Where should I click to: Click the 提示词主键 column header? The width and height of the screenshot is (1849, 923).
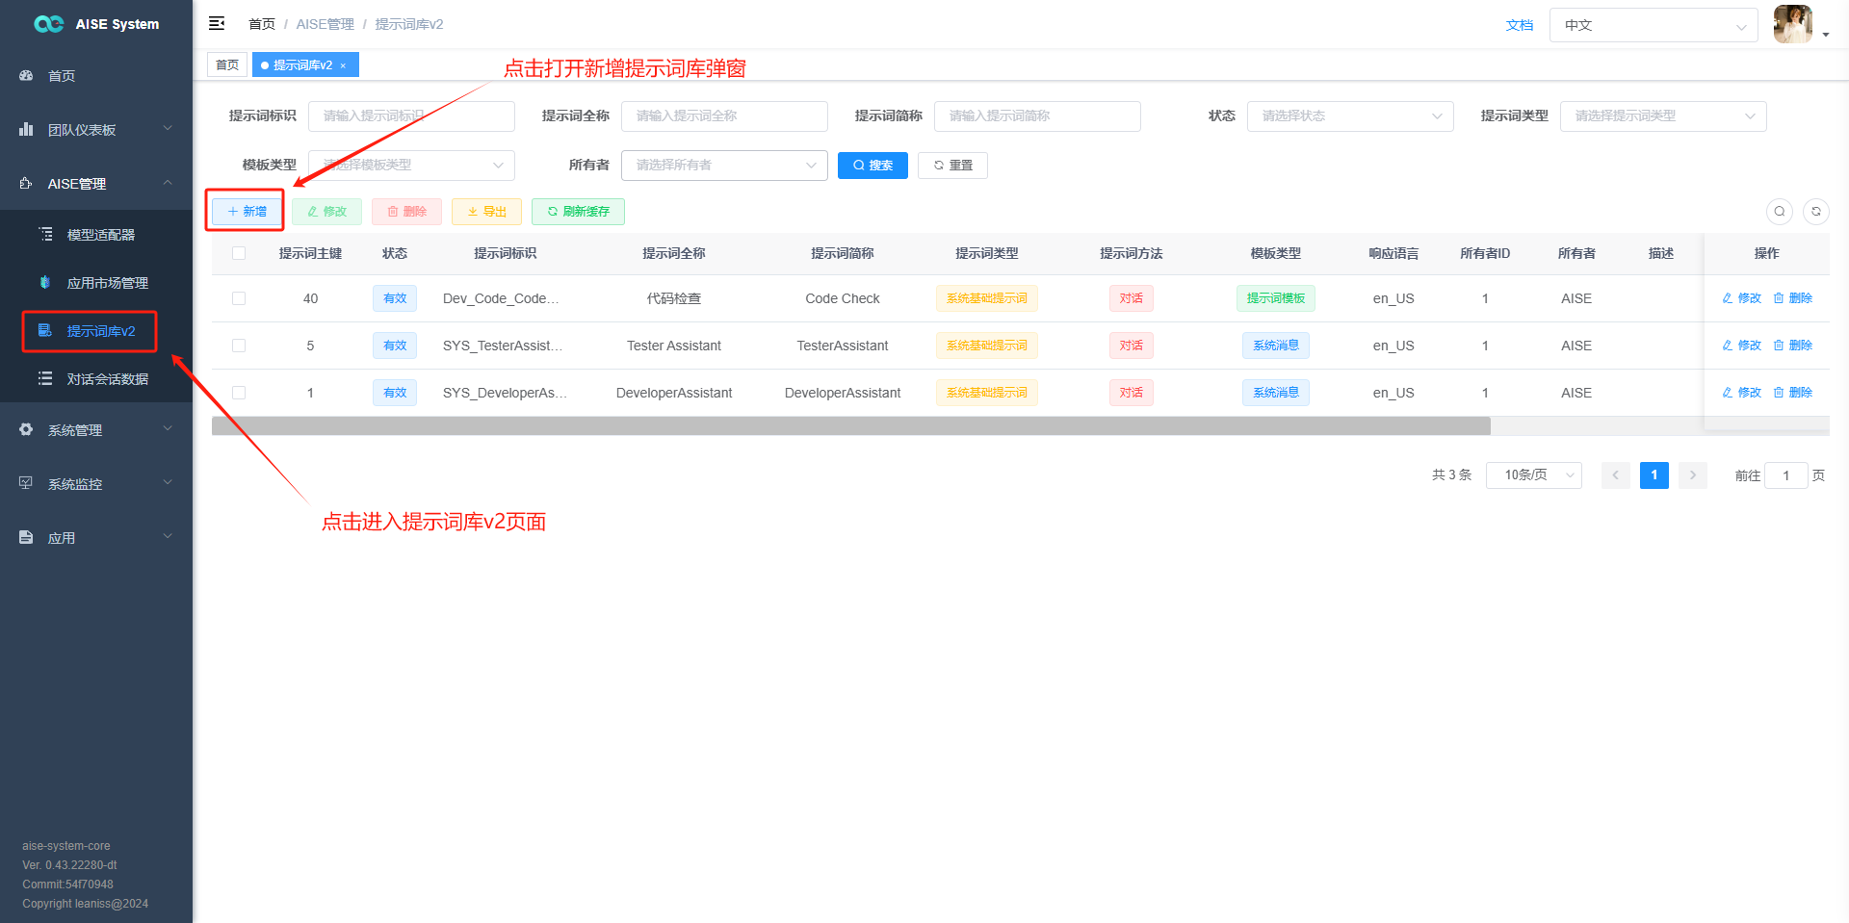pyautogui.click(x=310, y=253)
